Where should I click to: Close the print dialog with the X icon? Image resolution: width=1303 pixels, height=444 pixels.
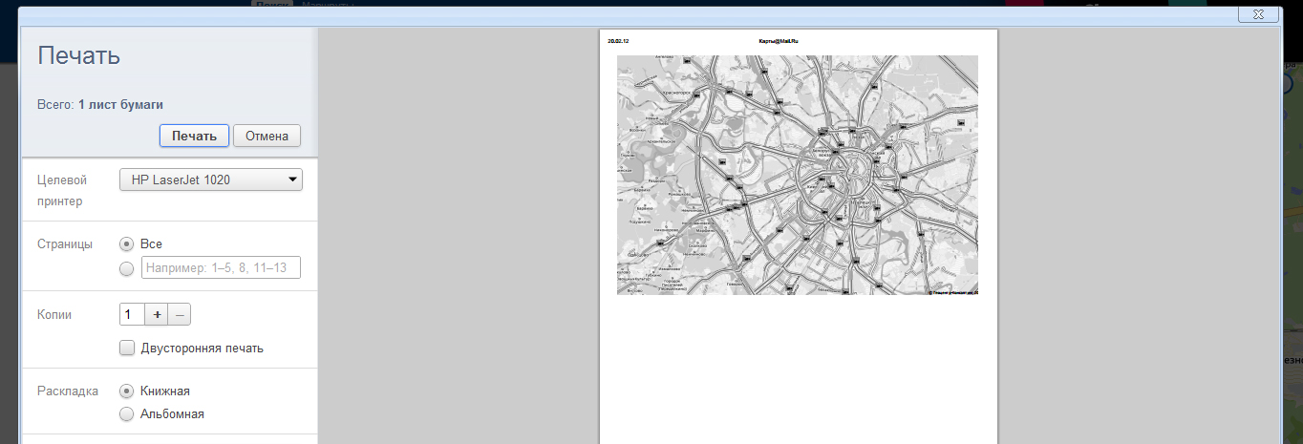(1257, 14)
